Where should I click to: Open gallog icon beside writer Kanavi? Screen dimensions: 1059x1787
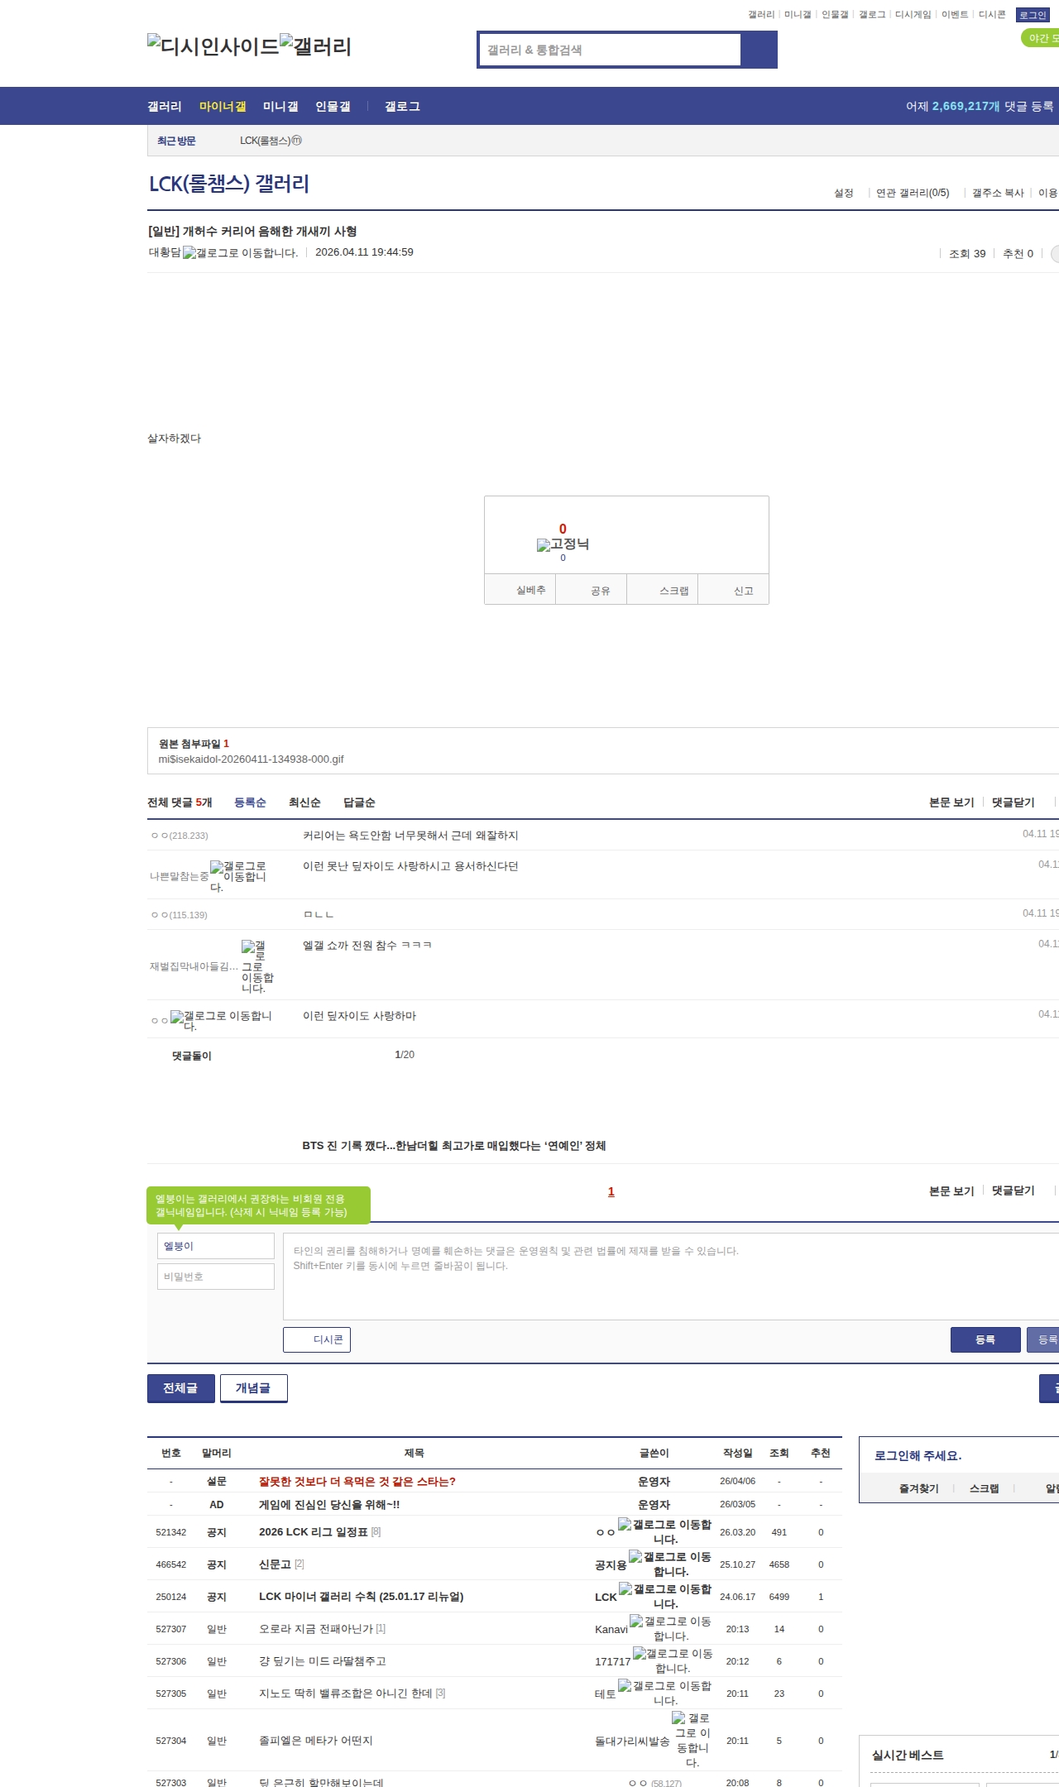pos(670,1628)
